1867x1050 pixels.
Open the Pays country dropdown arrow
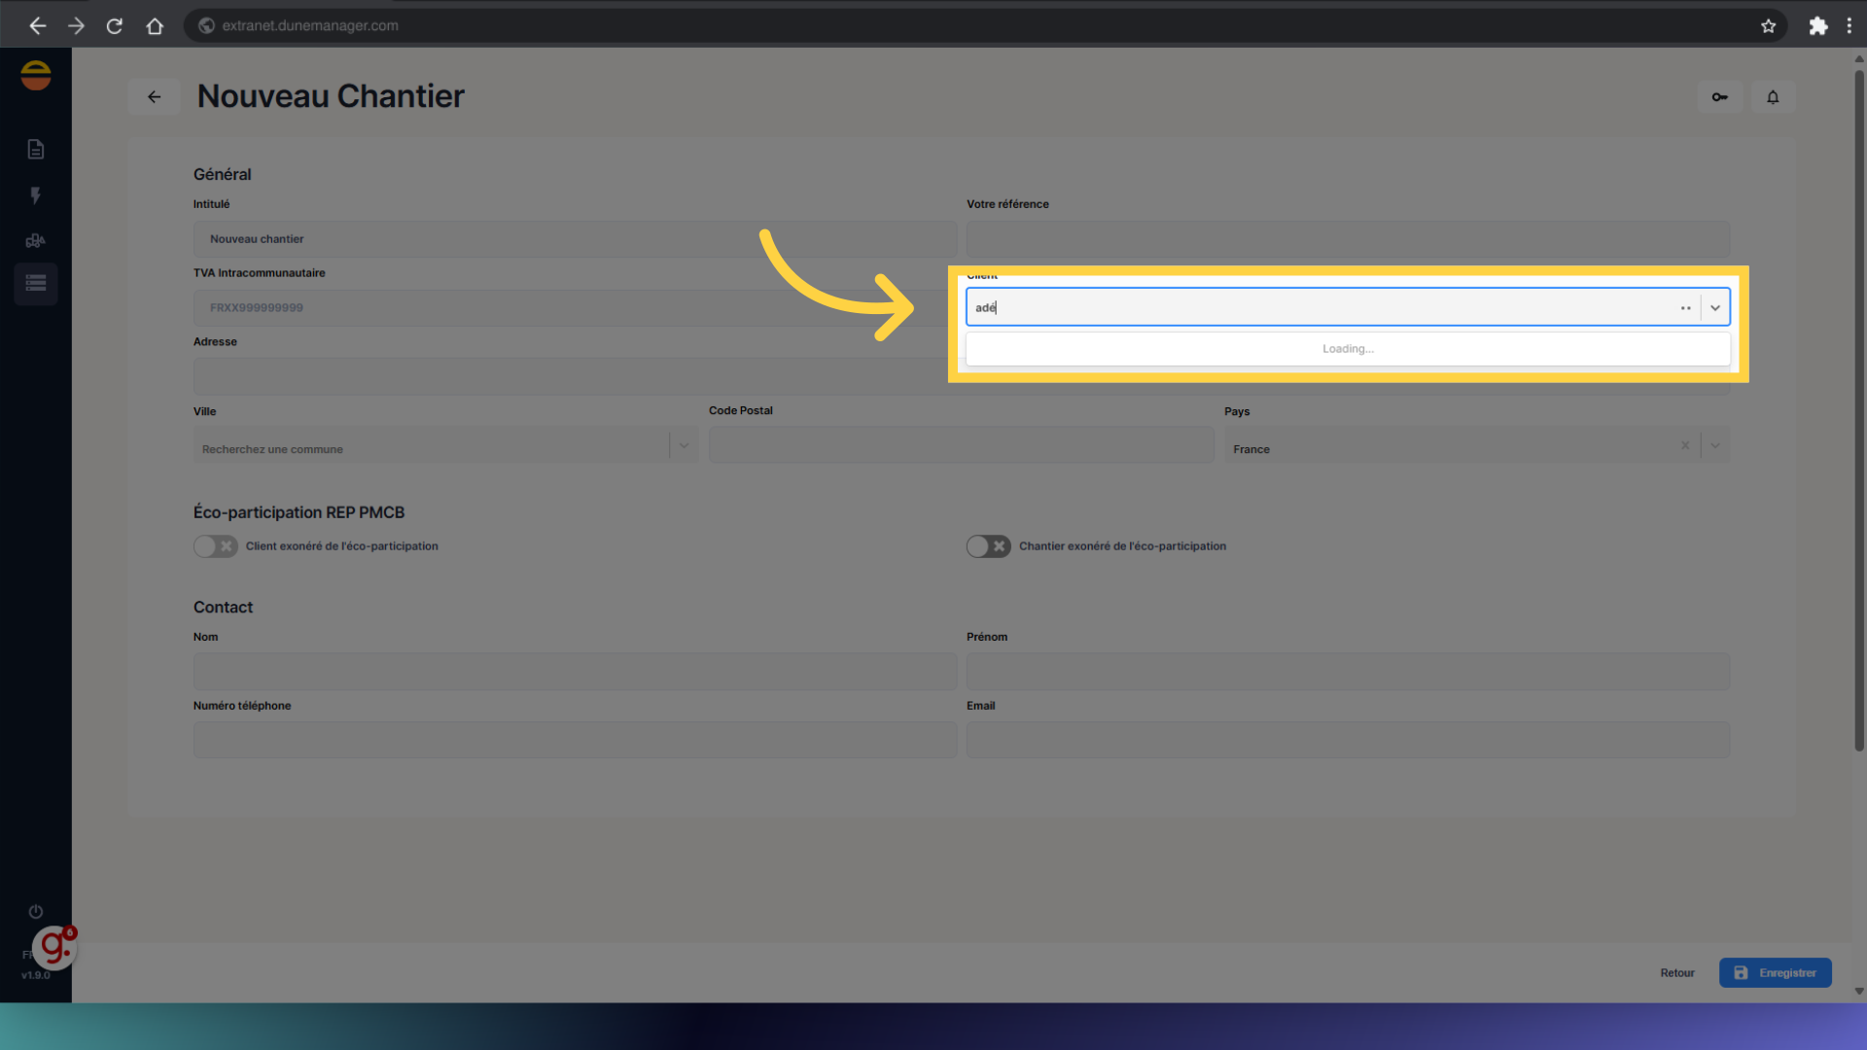coord(1715,446)
